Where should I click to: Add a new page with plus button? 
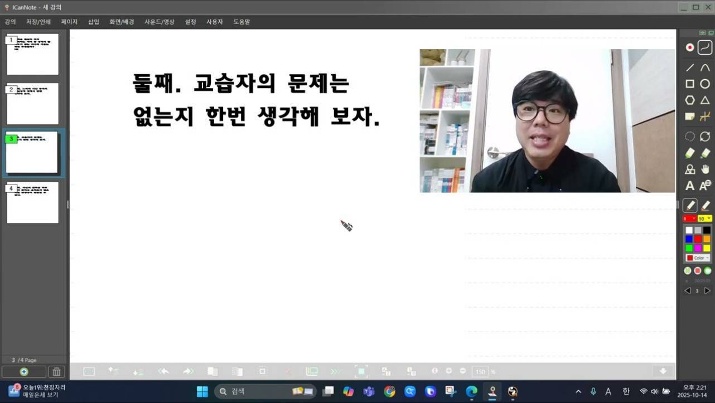pyautogui.click(x=24, y=372)
